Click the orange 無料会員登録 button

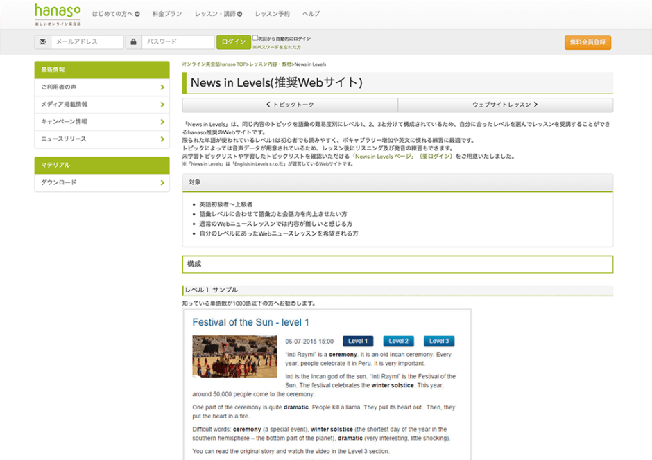(588, 42)
